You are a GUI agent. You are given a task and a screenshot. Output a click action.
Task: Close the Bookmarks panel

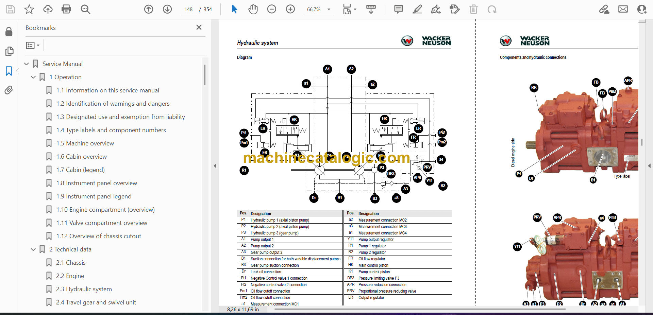click(199, 27)
